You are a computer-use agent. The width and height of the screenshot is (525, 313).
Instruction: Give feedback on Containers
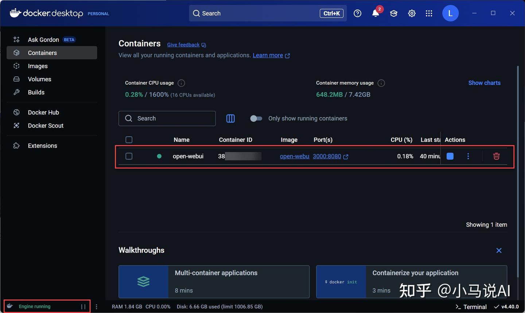[x=183, y=44]
